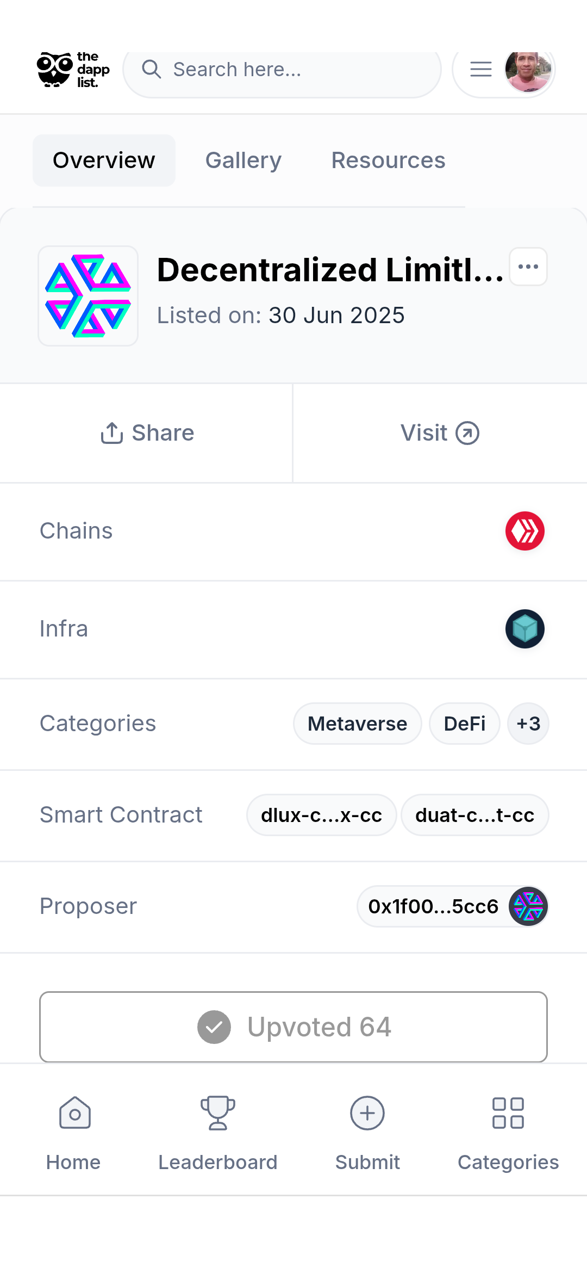The image size is (587, 1273).
Task: Select the DeFi category tag
Action: (465, 724)
